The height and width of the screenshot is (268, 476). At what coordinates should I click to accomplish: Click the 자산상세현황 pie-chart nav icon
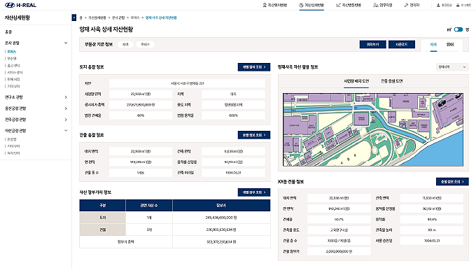pos(301,5)
